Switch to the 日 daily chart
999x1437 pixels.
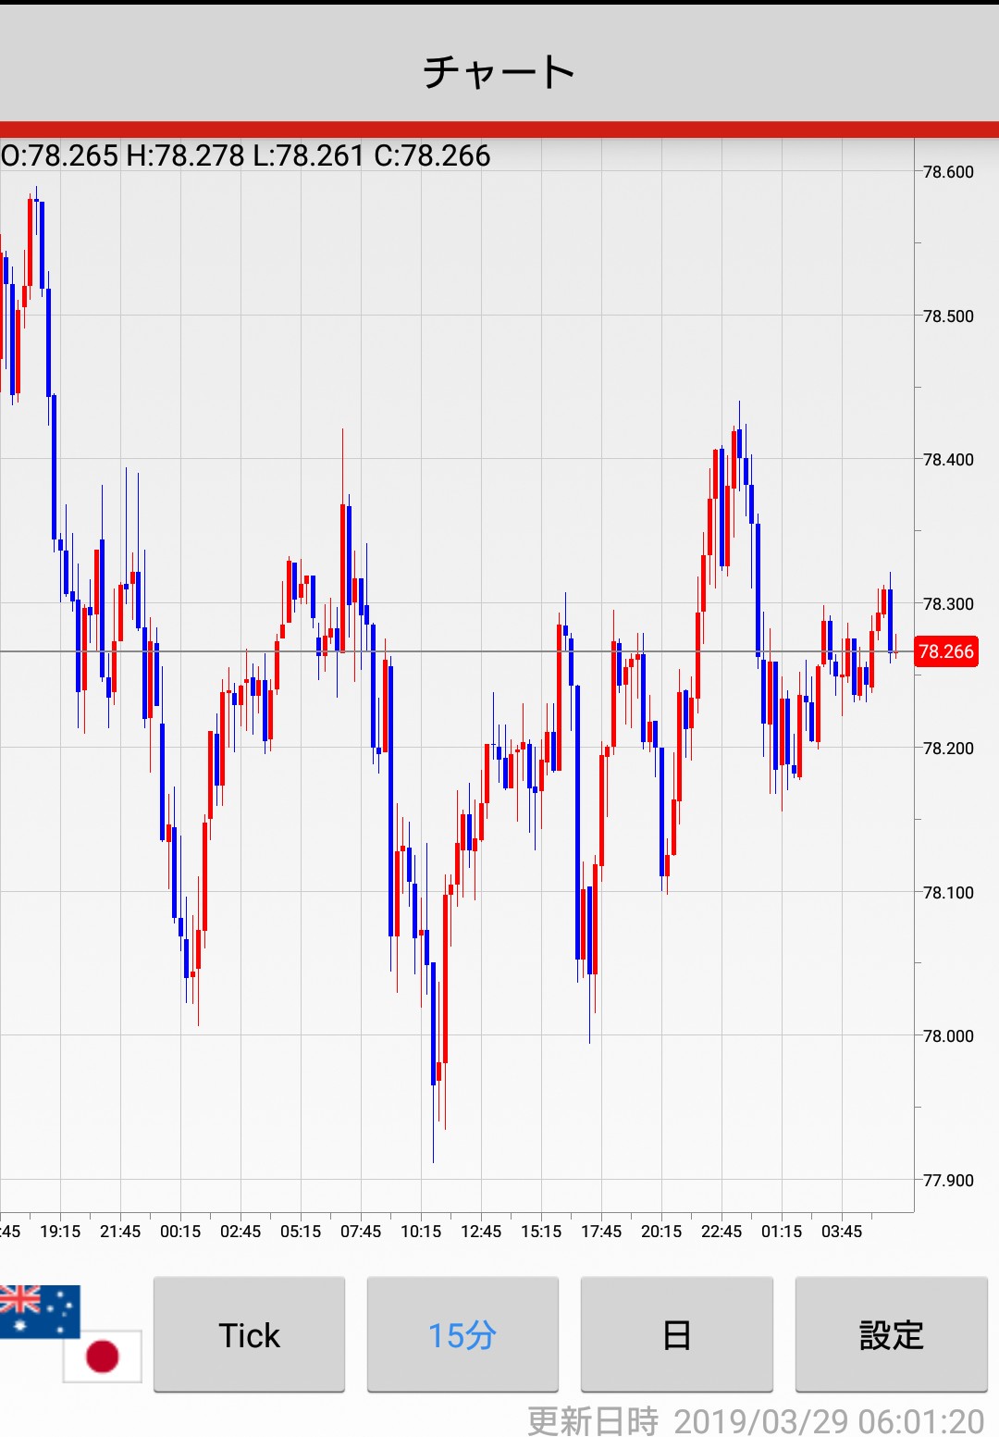[676, 1334]
